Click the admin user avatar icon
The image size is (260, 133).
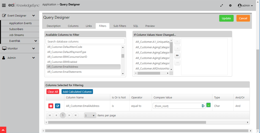239,6
